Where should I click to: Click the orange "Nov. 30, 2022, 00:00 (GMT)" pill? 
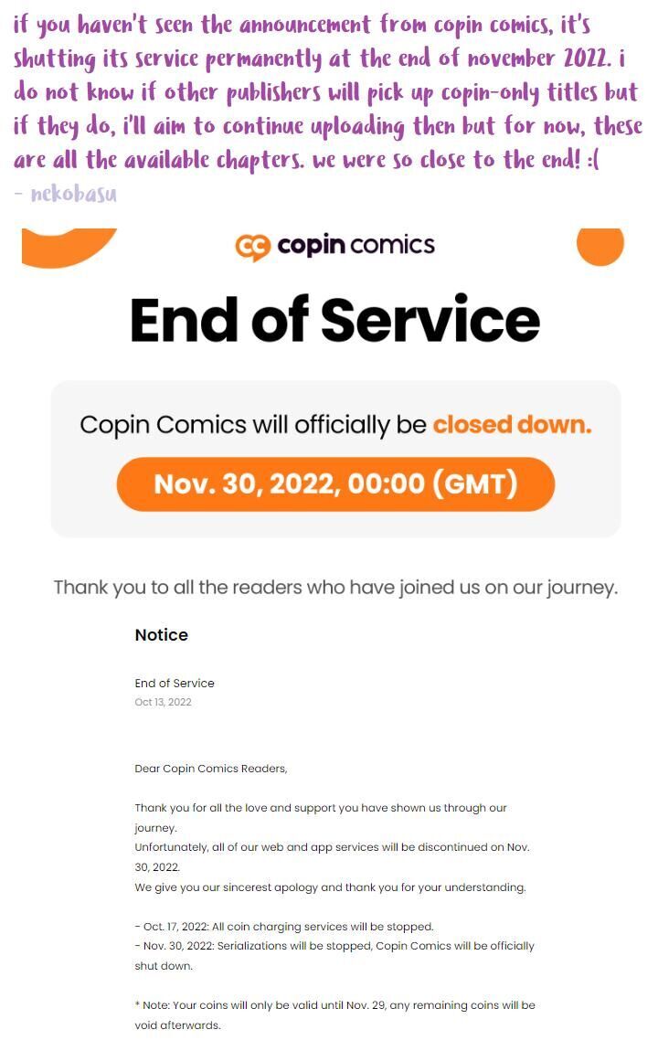click(x=335, y=484)
